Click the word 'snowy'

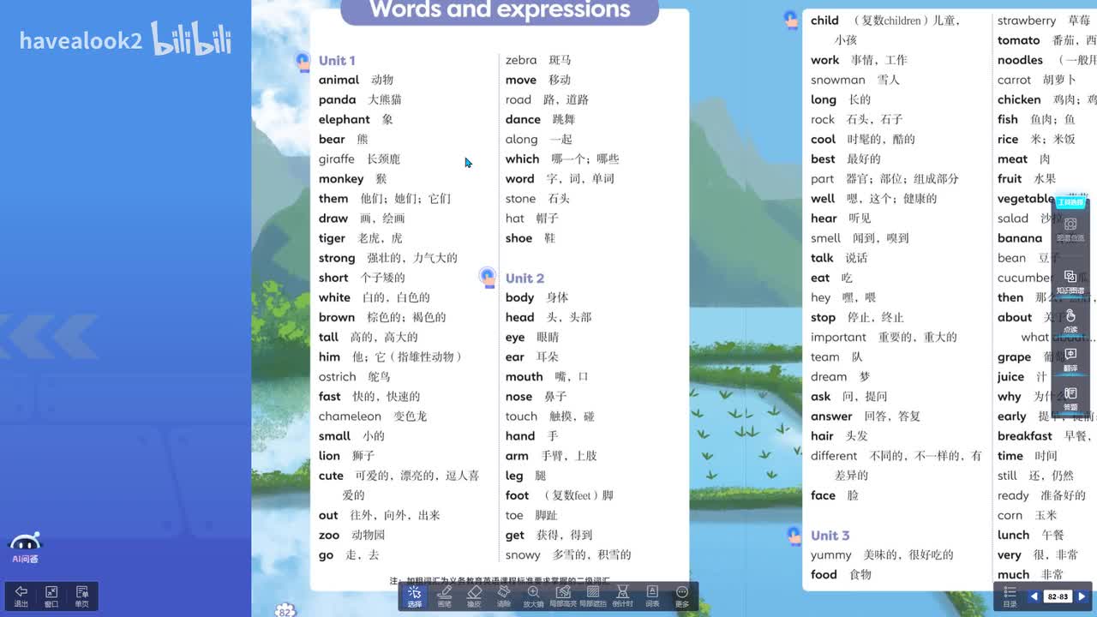[x=523, y=555]
